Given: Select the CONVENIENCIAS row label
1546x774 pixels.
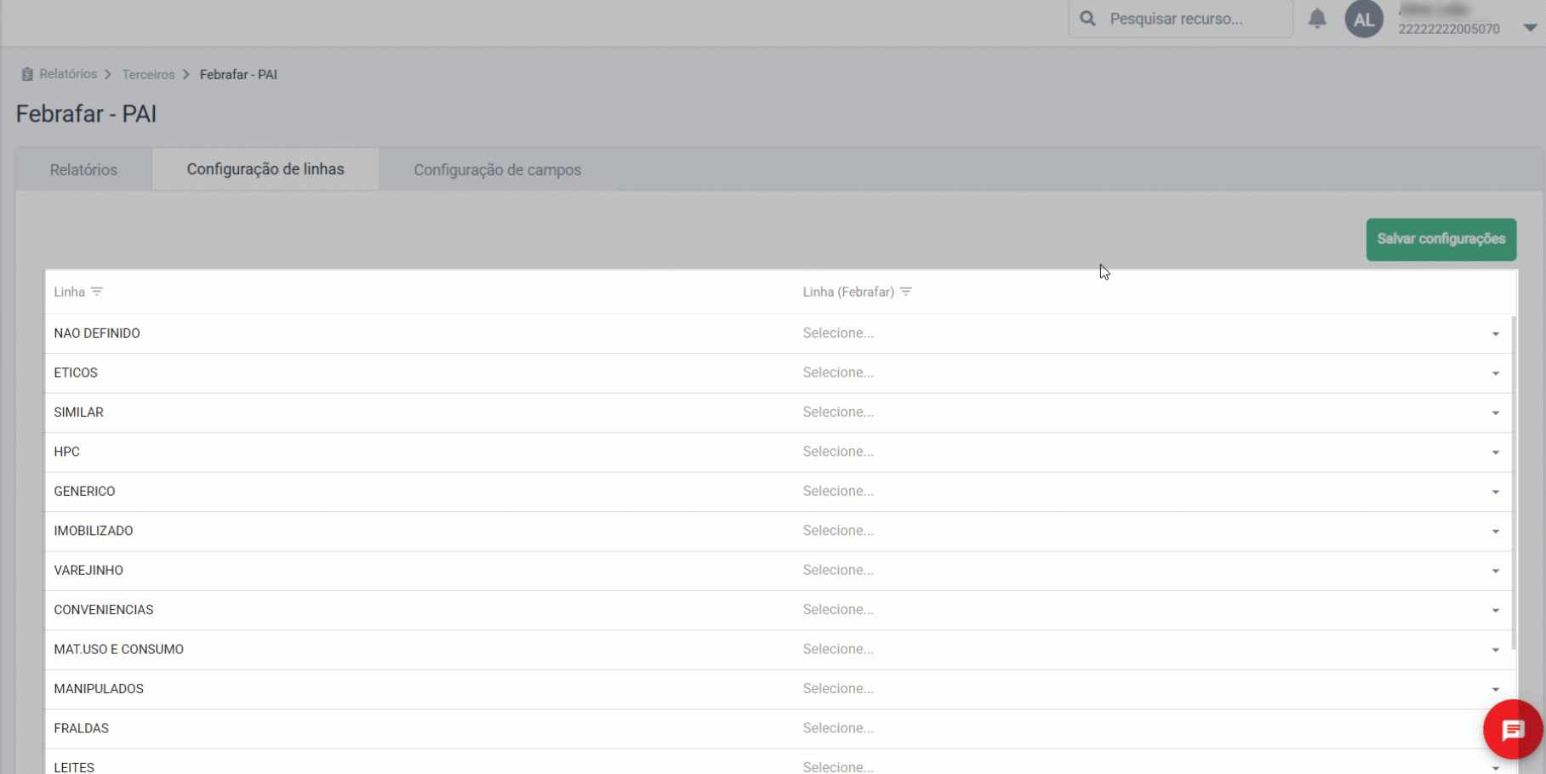Looking at the screenshot, I should pyautogui.click(x=104, y=610).
